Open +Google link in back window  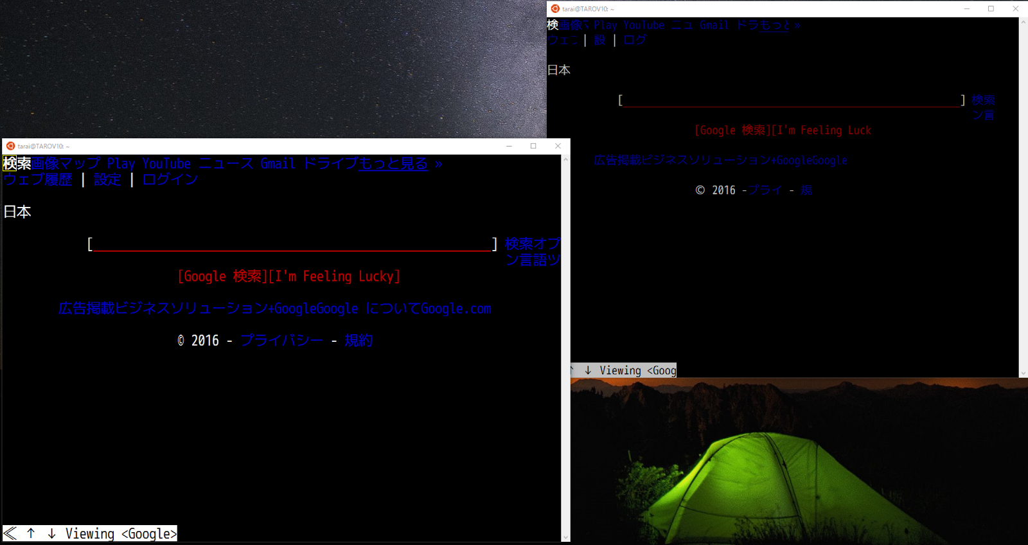click(x=790, y=160)
